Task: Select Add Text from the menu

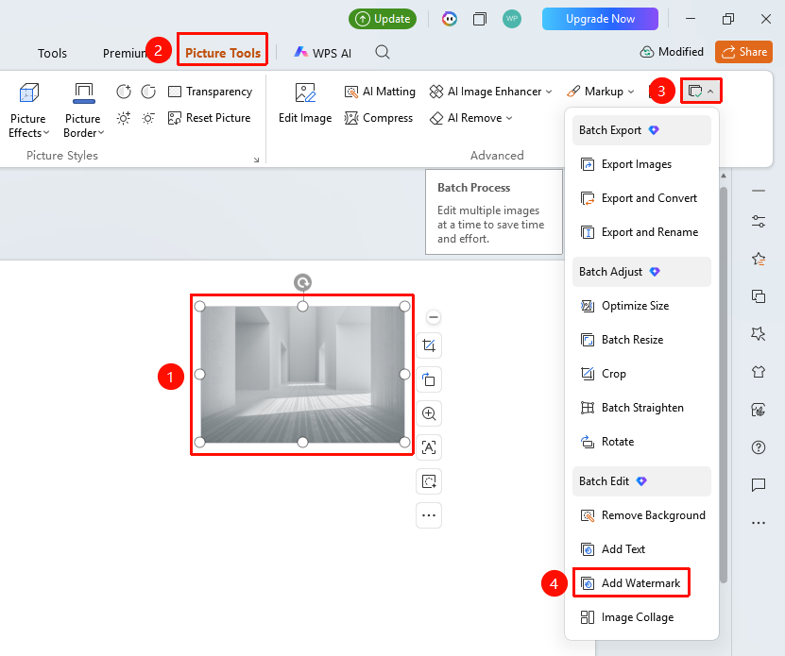Action: (641, 549)
